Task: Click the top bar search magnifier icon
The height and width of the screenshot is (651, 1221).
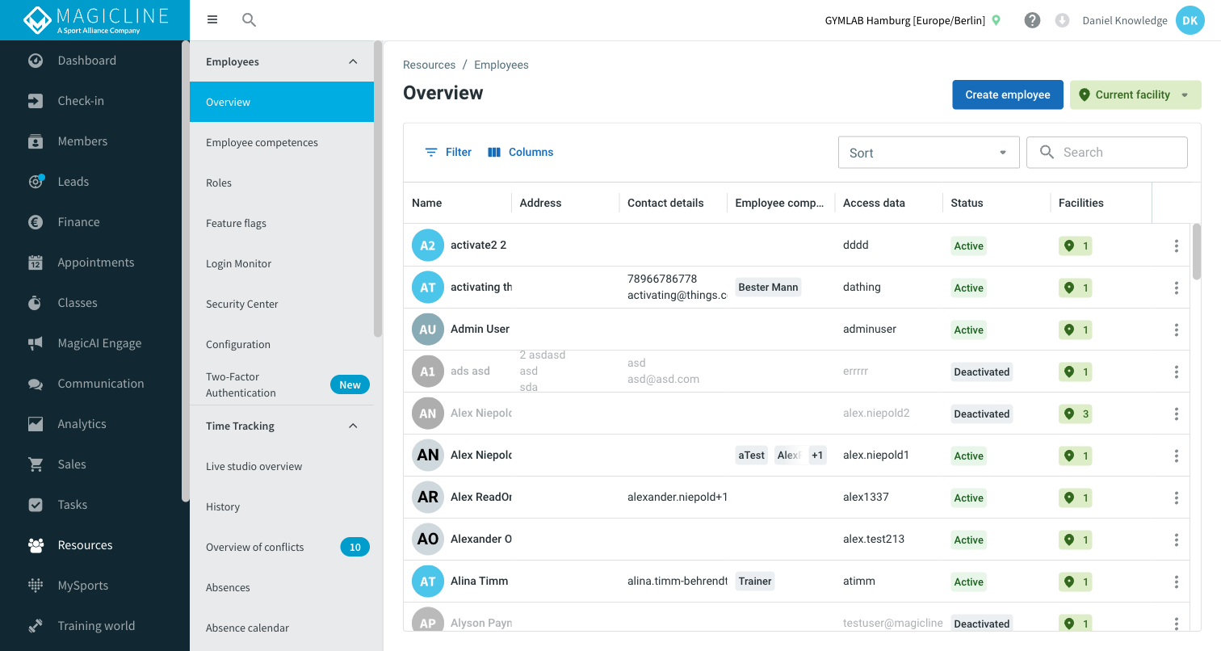Action: point(250,20)
